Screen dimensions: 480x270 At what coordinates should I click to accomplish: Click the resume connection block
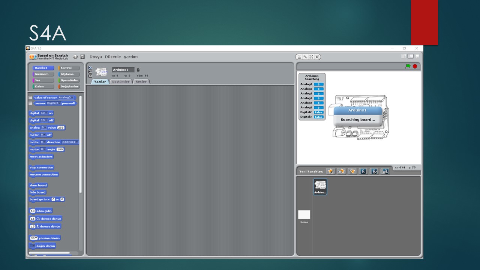[x=44, y=174]
